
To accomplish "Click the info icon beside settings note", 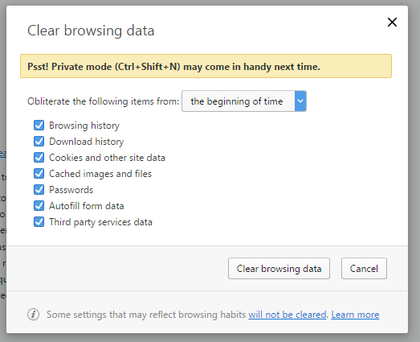I will coord(33,315).
